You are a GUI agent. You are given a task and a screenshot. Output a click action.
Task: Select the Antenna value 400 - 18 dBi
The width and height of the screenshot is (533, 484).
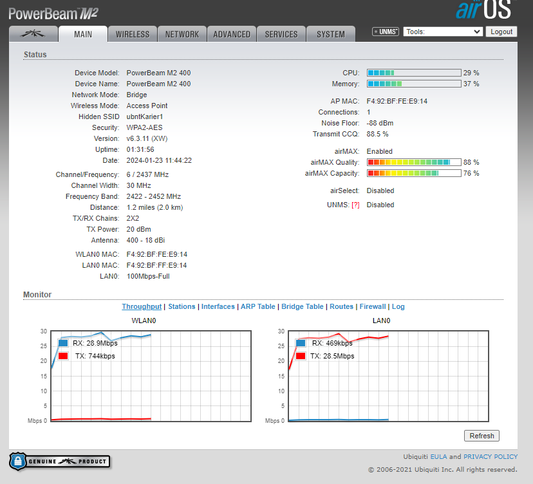point(145,240)
